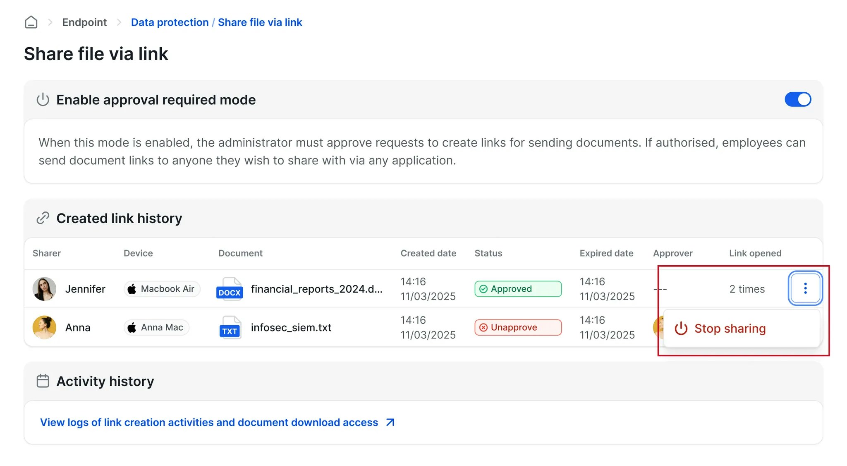Click the Unapprove status badge
Viewport: 847px width, 466px height.
(x=518, y=327)
